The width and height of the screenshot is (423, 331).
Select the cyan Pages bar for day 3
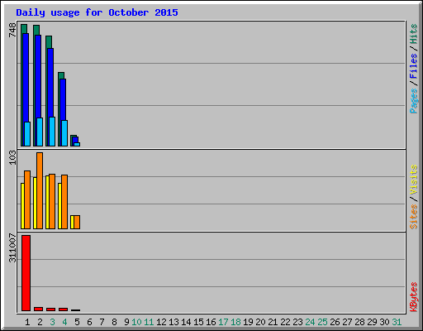tap(52, 132)
